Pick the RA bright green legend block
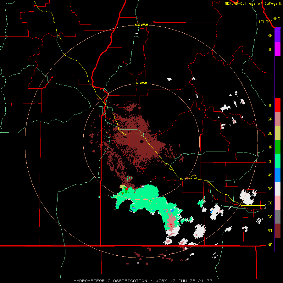283x283 pixels. point(278,161)
